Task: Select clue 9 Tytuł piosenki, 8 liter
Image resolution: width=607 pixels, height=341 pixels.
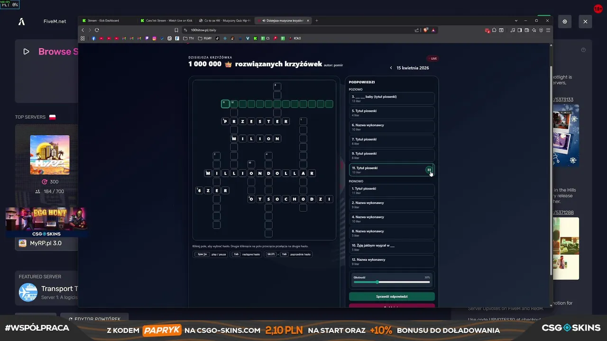Action: [x=392, y=155]
